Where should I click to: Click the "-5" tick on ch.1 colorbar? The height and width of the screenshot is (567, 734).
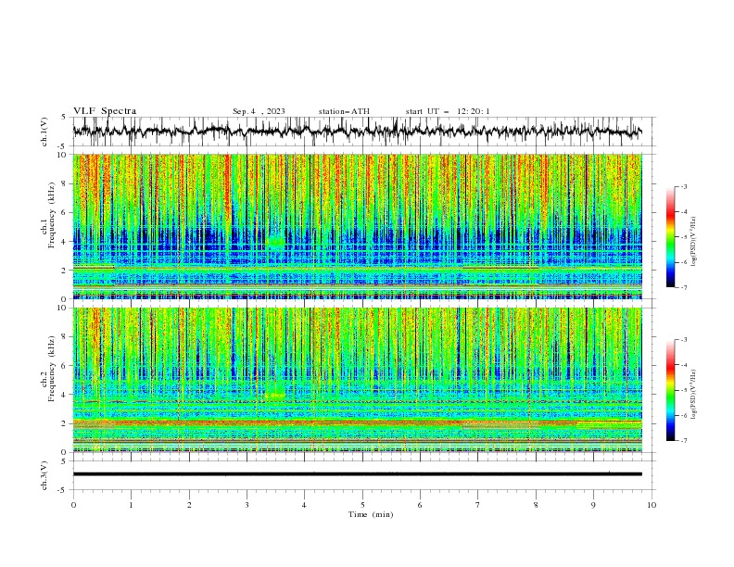click(684, 237)
